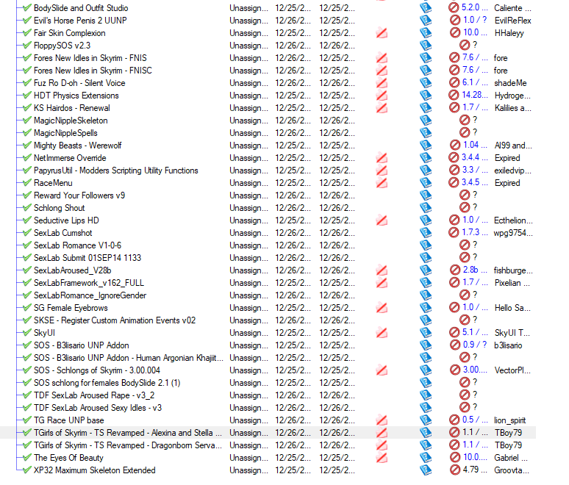
Task: Click endorse icon for TG Race UNP base
Action: 382,420
